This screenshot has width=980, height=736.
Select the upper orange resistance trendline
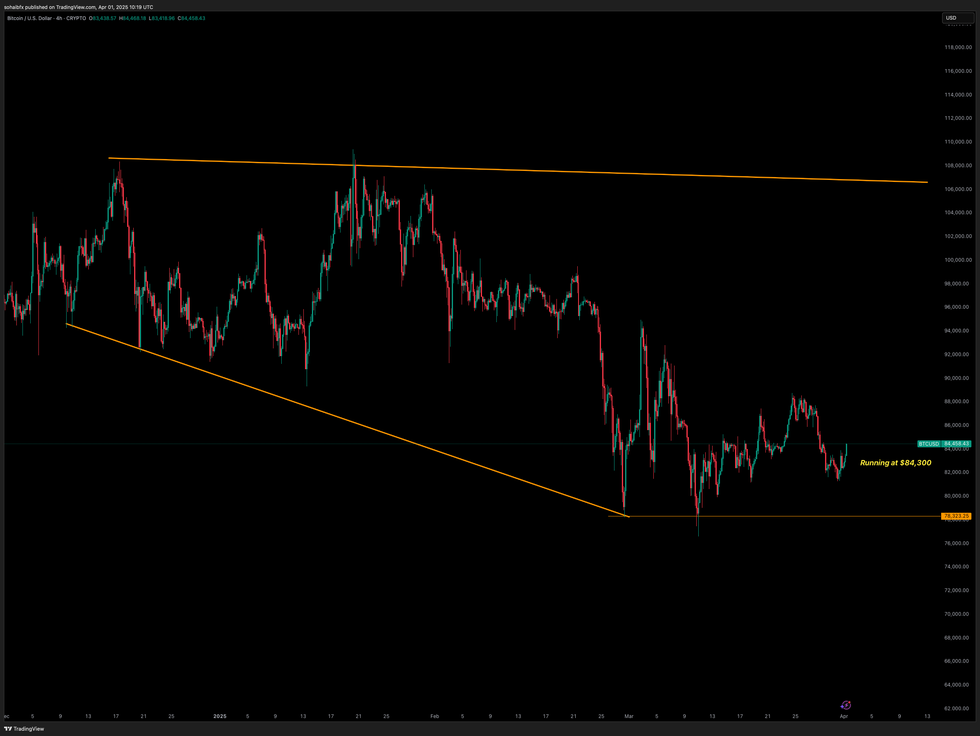click(x=518, y=170)
